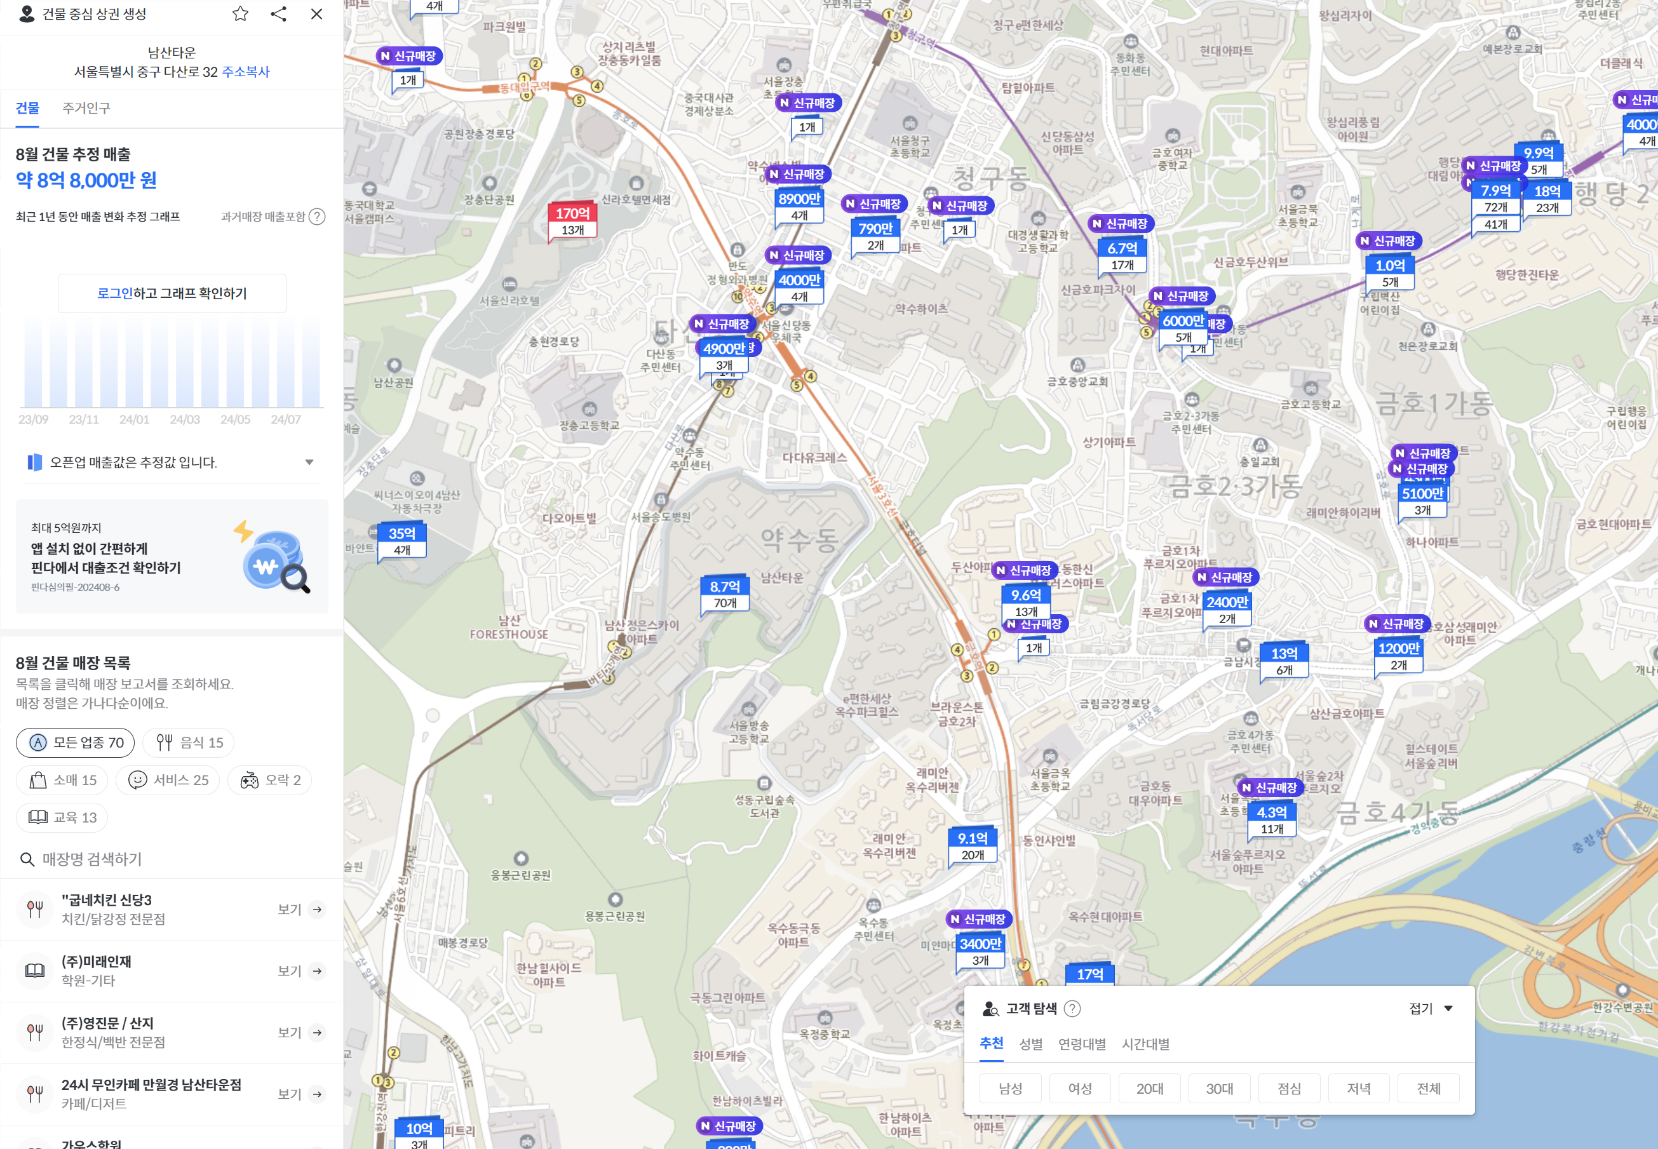Expand 오픈업 매출값은 추정값 notice
This screenshot has width=1658, height=1149.
pos(309,462)
